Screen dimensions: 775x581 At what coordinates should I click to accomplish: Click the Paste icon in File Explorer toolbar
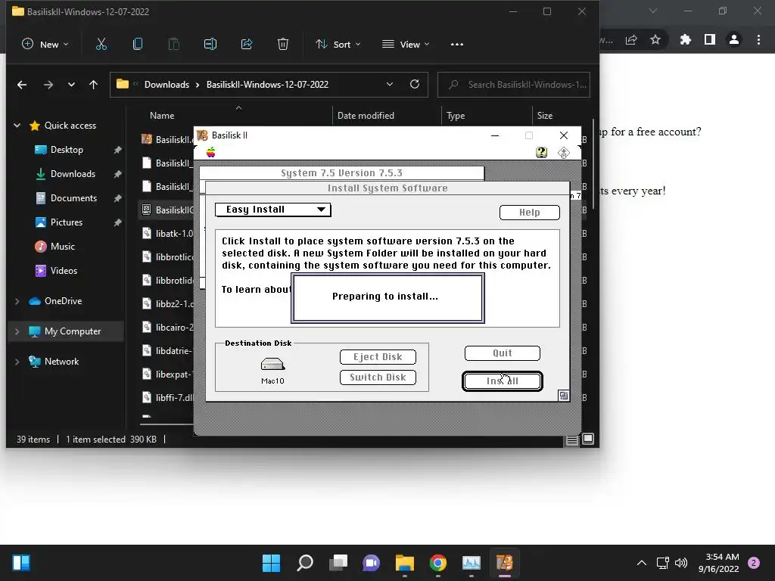[x=173, y=45]
